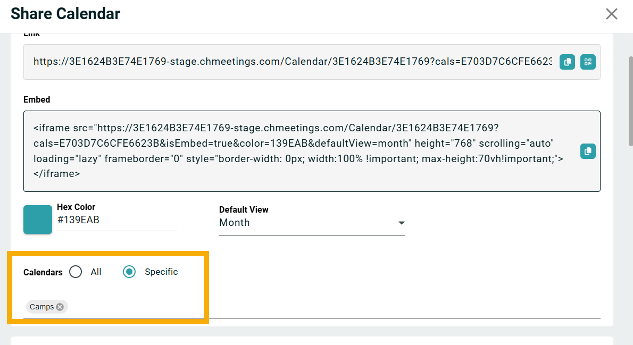The width and height of the screenshot is (633, 345).
Task: Close the Share Calendar dialog
Action: pos(612,14)
